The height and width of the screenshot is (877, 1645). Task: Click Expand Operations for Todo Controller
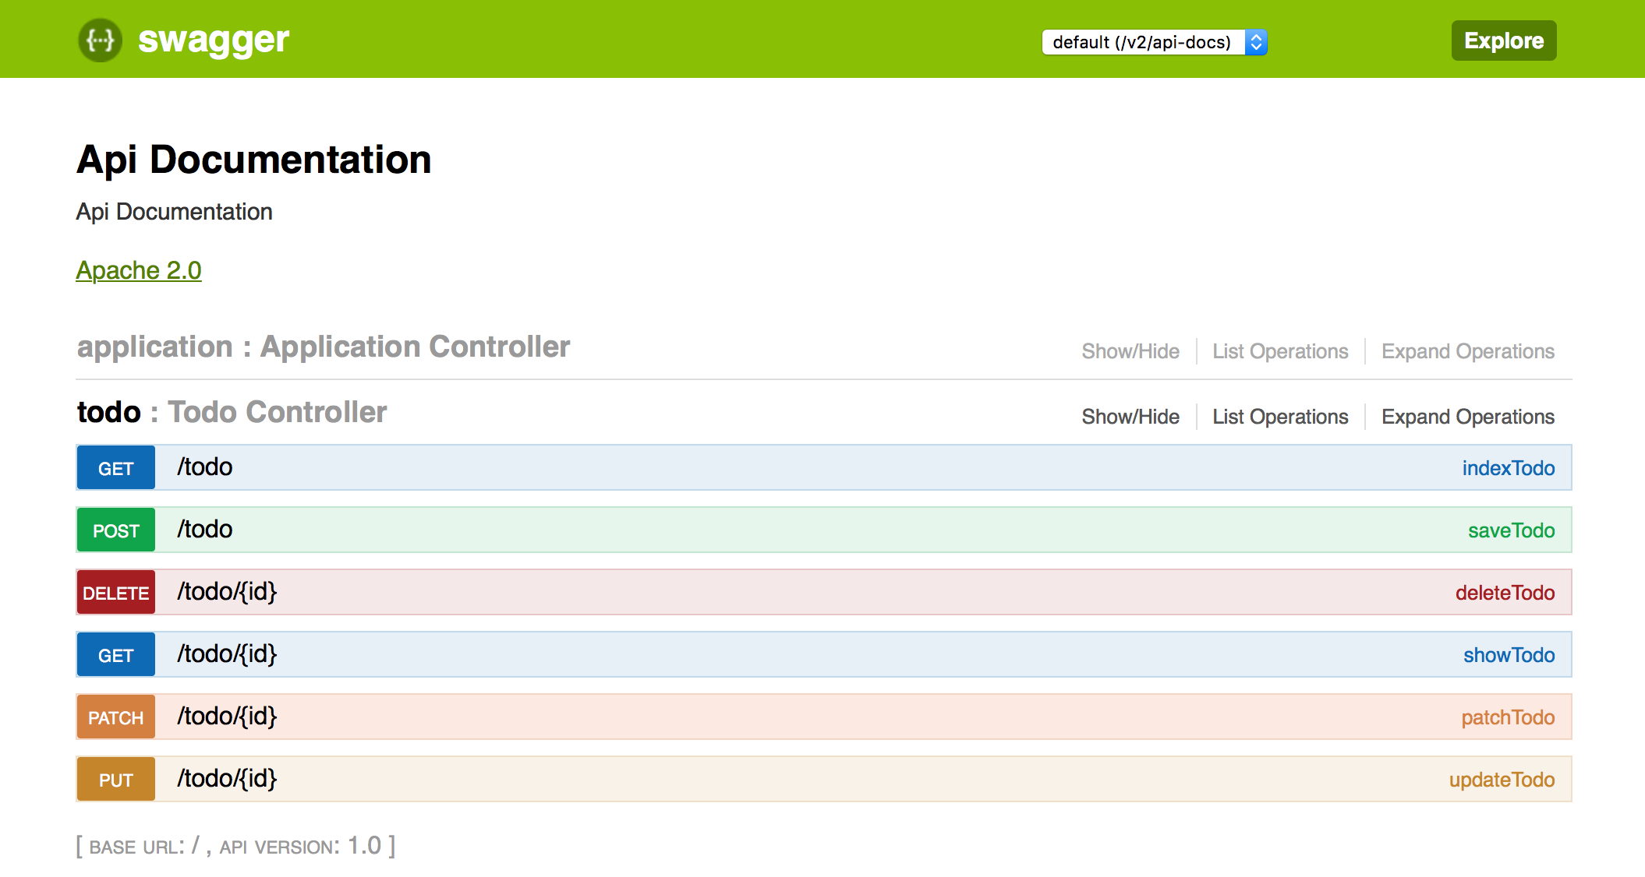1468,417
